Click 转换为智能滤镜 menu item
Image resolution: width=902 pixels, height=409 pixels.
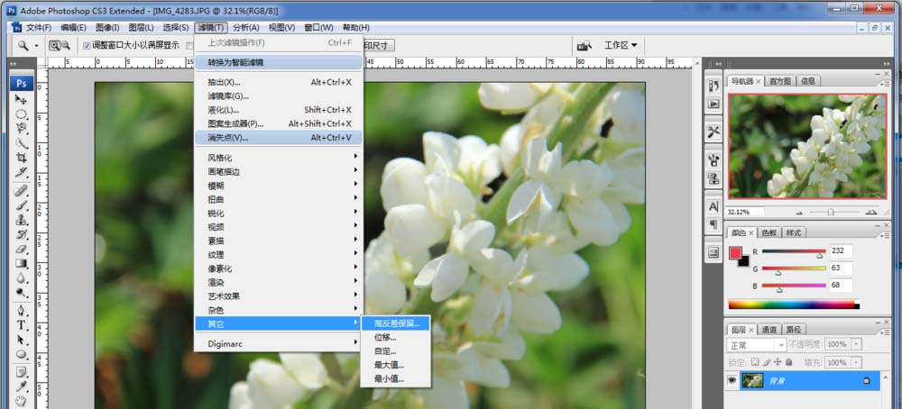click(x=279, y=62)
